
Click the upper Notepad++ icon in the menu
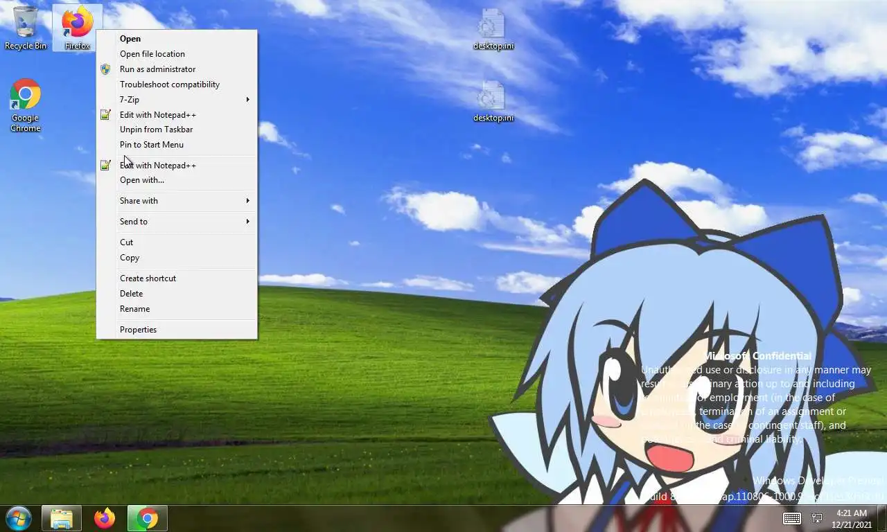click(105, 115)
